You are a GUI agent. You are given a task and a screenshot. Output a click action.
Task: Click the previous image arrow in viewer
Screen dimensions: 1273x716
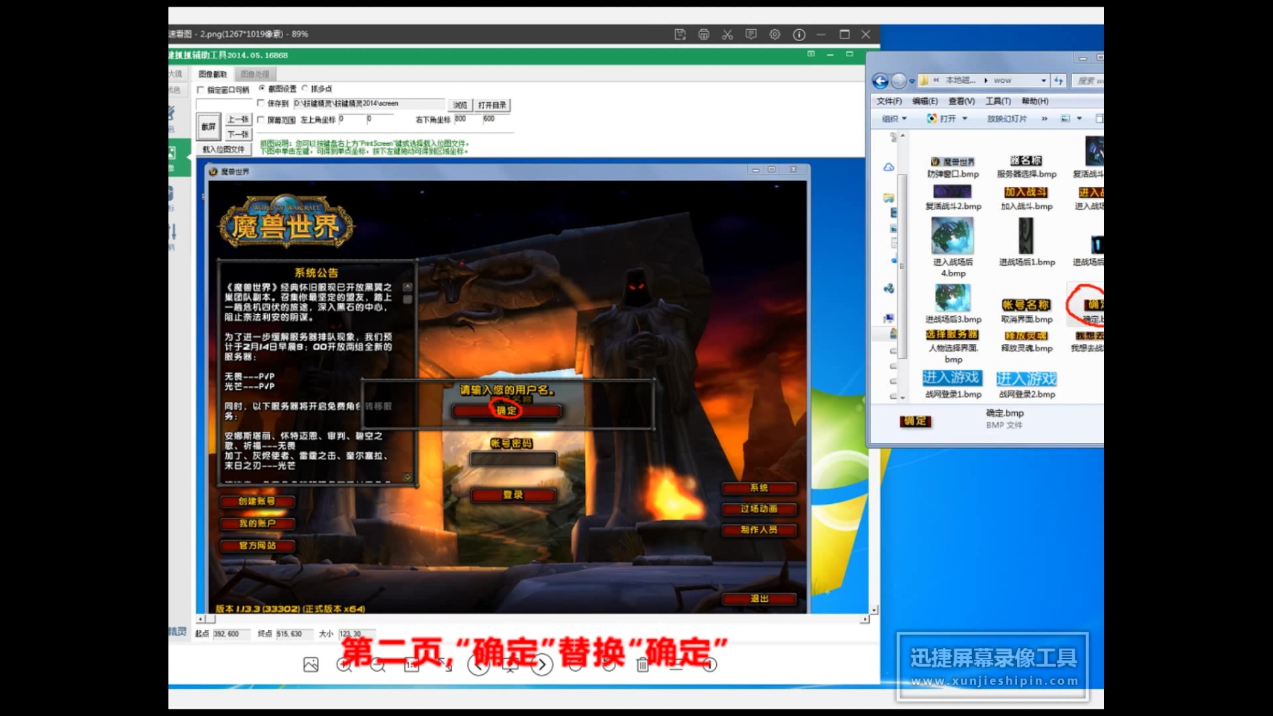(479, 665)
